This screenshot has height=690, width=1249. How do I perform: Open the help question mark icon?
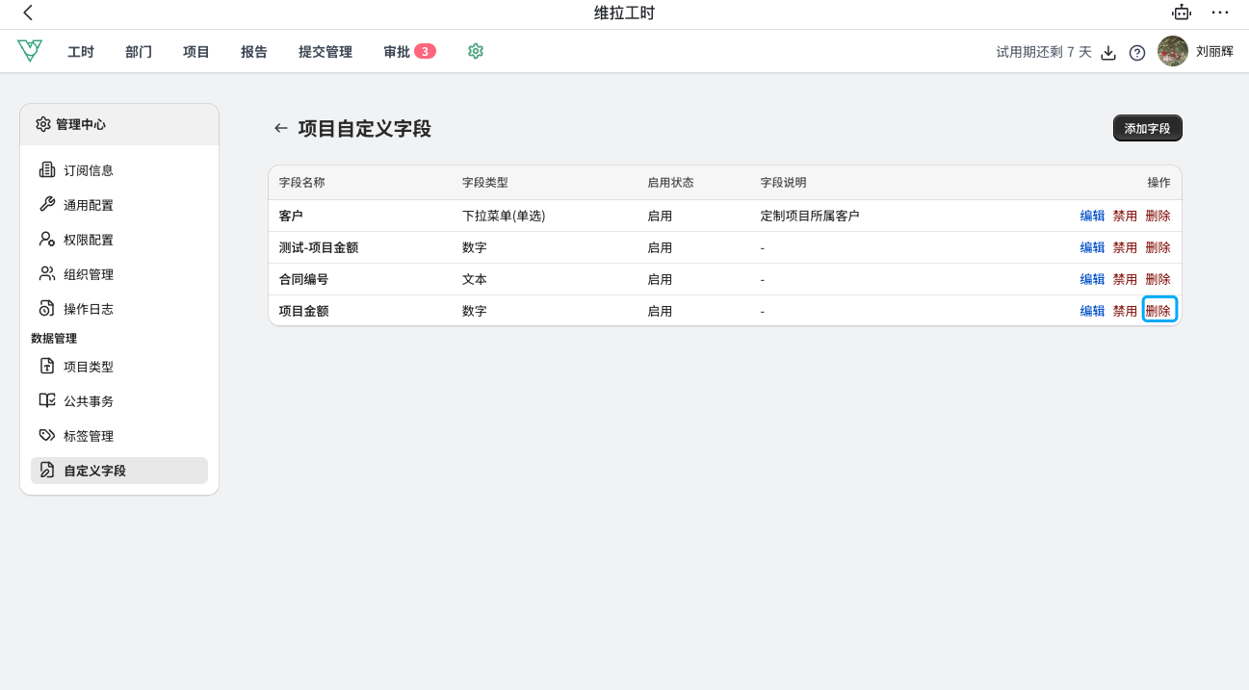click(1136, 53)
